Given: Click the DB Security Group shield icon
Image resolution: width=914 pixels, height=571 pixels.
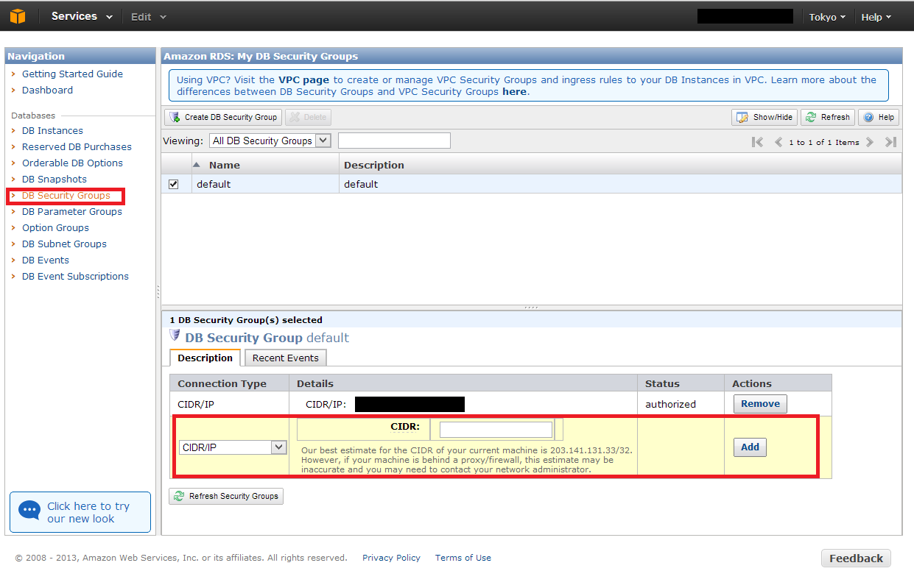Looking at the screenshot, I should pyautogui.click(x=175, y=336).
